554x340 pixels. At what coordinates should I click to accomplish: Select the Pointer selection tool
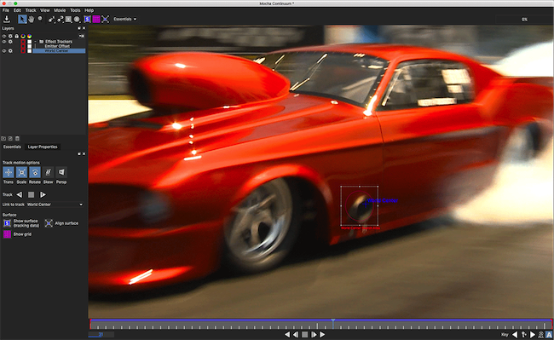[22, 19]
